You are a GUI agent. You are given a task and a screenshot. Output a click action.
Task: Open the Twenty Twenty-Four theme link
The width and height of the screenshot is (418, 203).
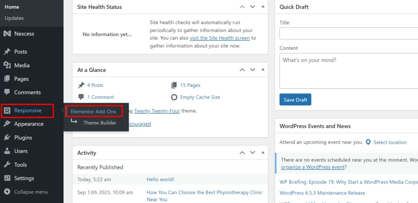coord(157,110)
